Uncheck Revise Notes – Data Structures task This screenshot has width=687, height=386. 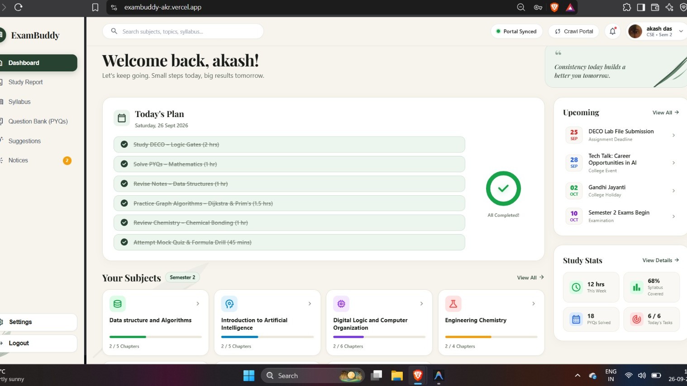coord(124,184)
